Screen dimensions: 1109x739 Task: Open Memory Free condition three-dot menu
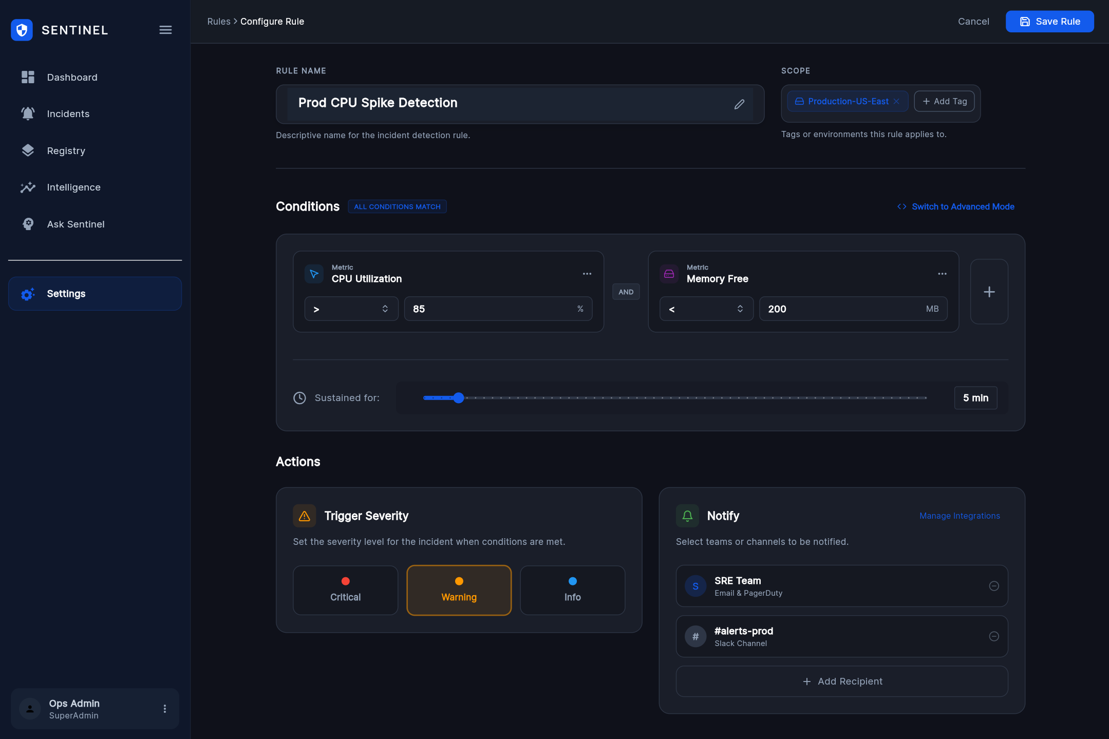[x=942, y=274]
